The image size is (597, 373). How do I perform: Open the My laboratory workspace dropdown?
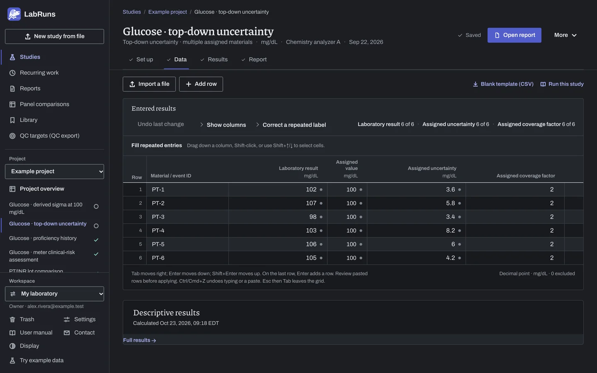click(54, 294)
